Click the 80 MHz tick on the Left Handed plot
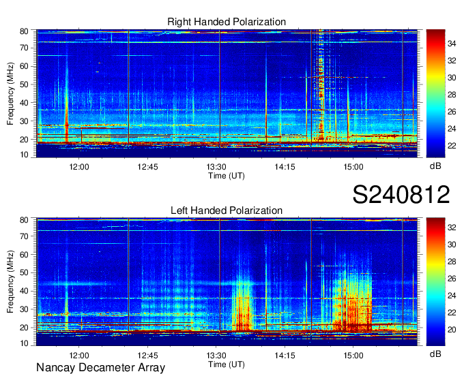This screenshot has width=464, height=376. tap(25, 220)
